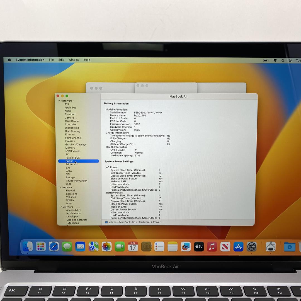301x301 pixels.
Task: Select Thunderbolt/USB4 in the sidebar
Action: 77,181
